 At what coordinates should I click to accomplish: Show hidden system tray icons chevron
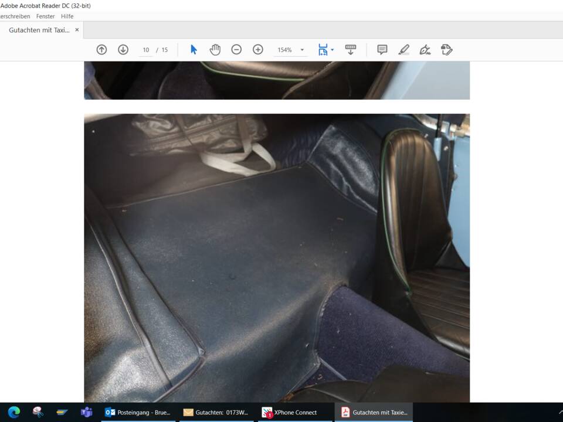(560, 412)
